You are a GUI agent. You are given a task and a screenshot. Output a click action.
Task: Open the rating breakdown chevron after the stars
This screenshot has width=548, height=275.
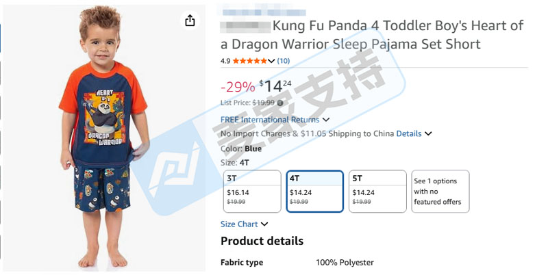(271, 61)
